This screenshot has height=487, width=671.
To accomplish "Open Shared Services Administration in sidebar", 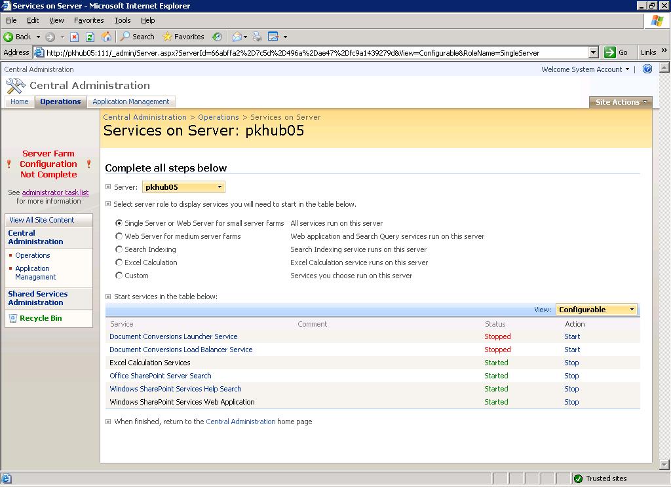I will [37, 298].
